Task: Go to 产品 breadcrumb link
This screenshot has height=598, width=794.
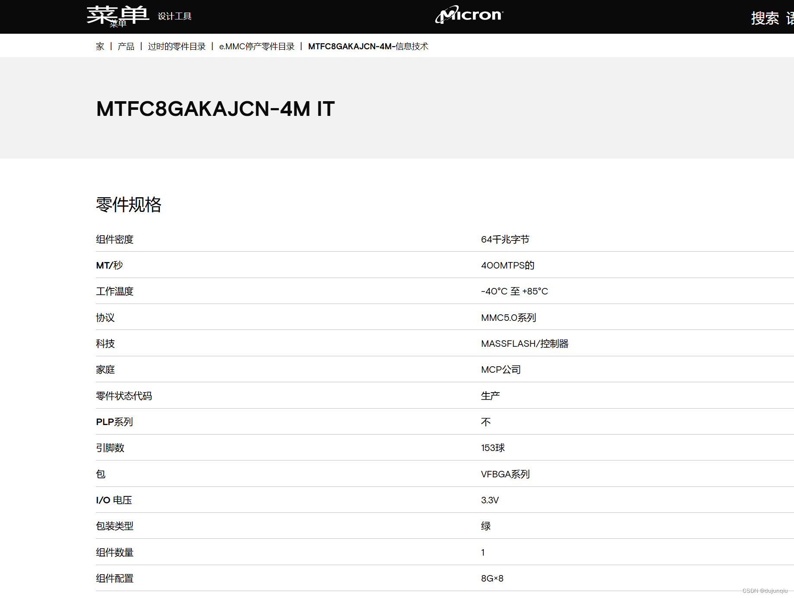Action: click(x=126, y=46)
